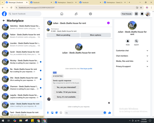Click the microphone voice clip icon
This screenshot has width=154, height=123.
[48, 113]
